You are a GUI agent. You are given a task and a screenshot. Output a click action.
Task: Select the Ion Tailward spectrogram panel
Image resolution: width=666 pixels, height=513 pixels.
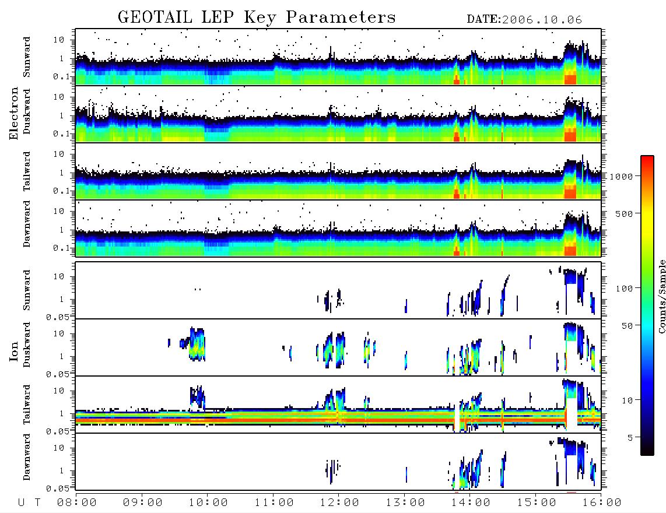coord(338,405)
